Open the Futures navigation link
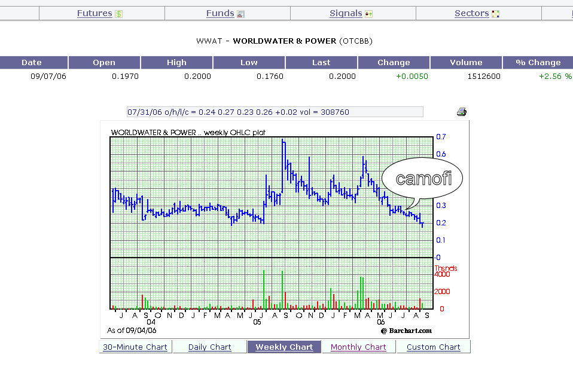The height and width of the screenshot is (376, 573). [95, 13]
